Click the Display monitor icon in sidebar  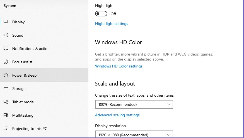pos(6,22)
